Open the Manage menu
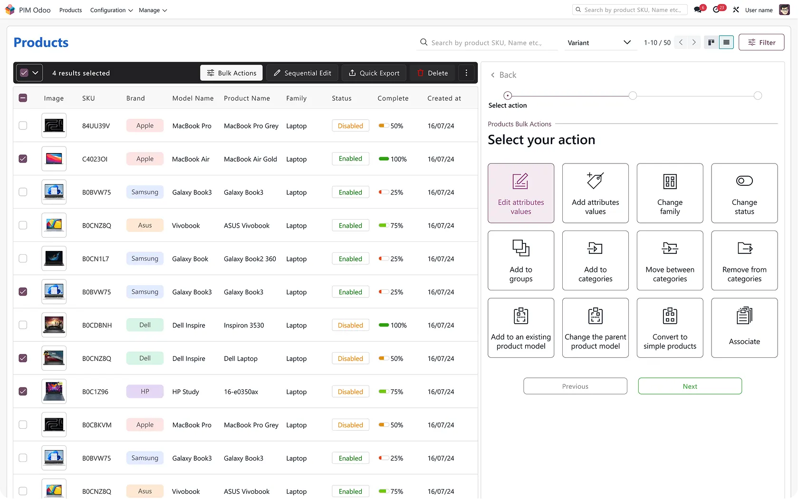The image size is (798, 499). coord(153,10)
